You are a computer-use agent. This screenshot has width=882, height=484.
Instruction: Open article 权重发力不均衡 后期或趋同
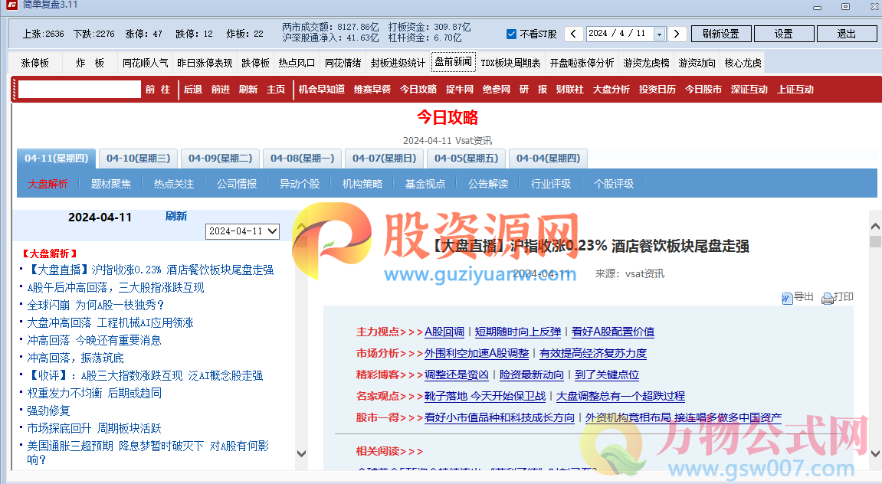coord(94,393)
